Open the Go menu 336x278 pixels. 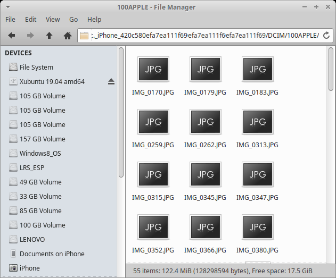click(x=73, y=20)
